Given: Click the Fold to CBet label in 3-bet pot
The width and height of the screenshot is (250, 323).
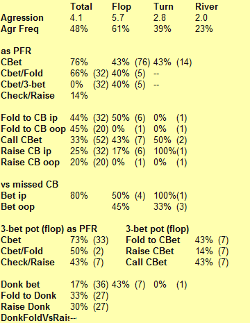Looking at the screenshot, I should click(153, 240).
